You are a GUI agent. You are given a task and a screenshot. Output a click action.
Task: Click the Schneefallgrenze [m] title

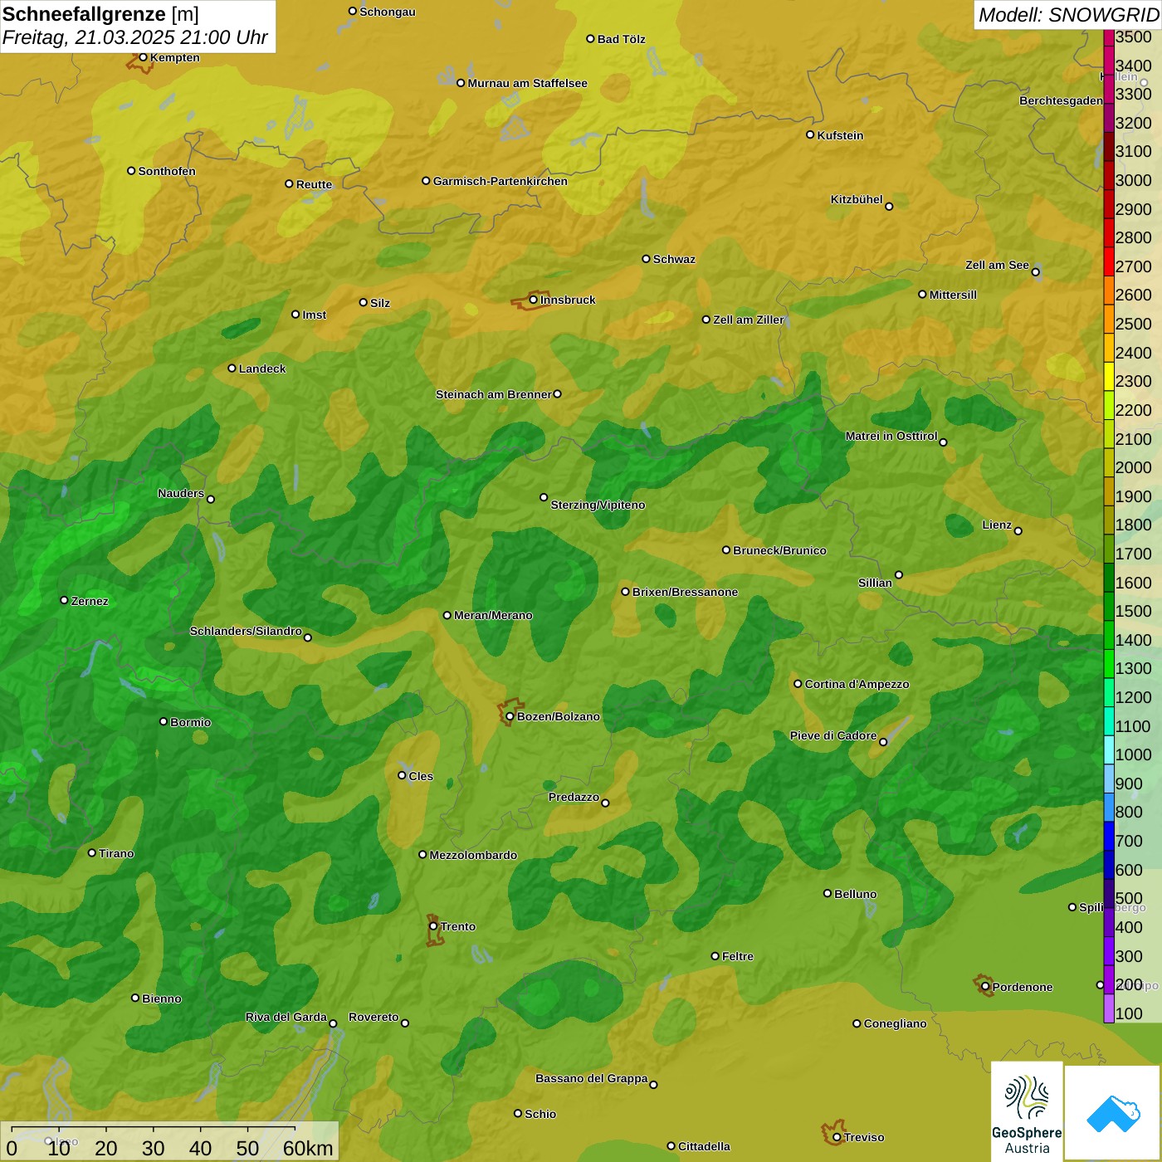pyautogui.click(x=100, y=14)
